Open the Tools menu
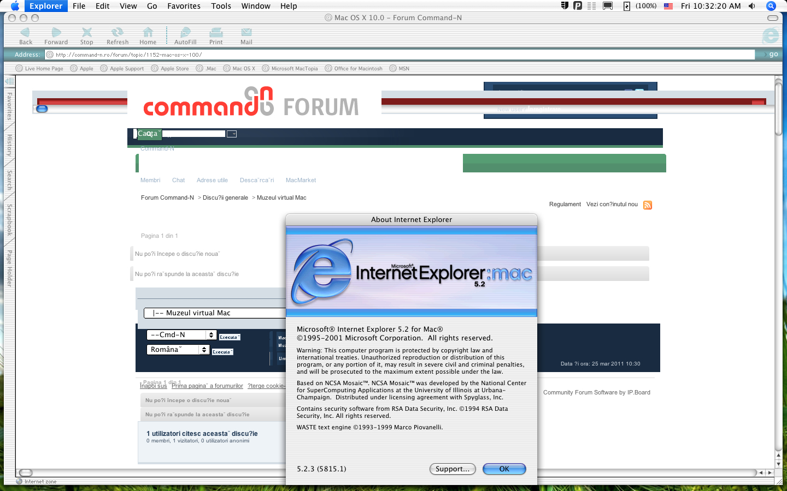This screenshot has height=491, width=787. coord(221,6)
